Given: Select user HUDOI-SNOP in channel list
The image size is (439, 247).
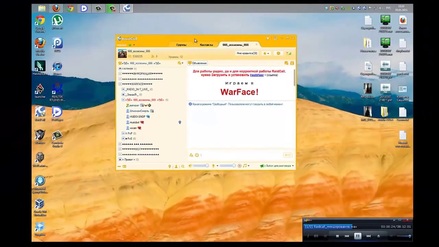Looking at the screenshot, I should [x=138, y=117].
